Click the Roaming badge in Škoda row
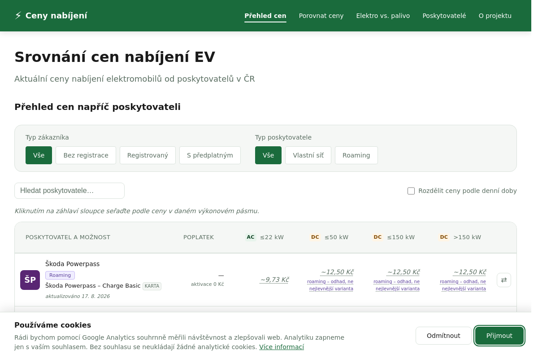538x359 pixels. [x=60, y=275]
